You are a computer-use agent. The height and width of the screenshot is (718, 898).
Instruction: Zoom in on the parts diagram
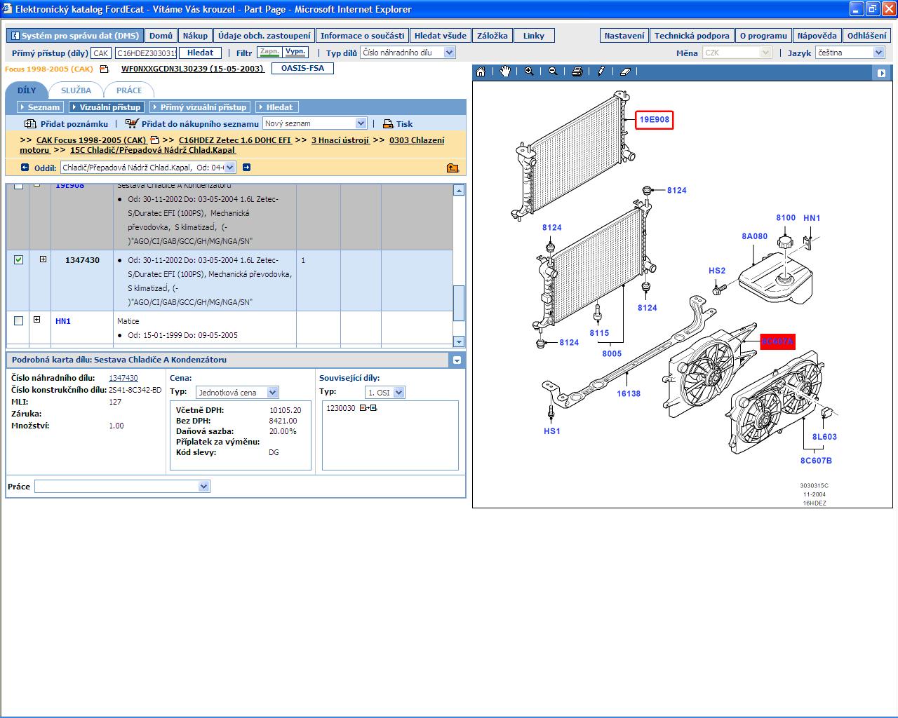click(529, 72)
